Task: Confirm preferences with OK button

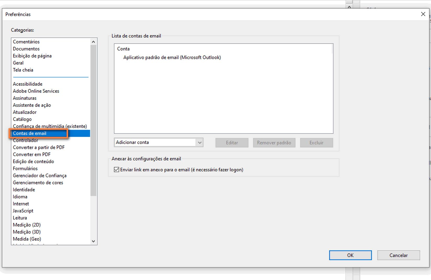Action: [350, 255]
